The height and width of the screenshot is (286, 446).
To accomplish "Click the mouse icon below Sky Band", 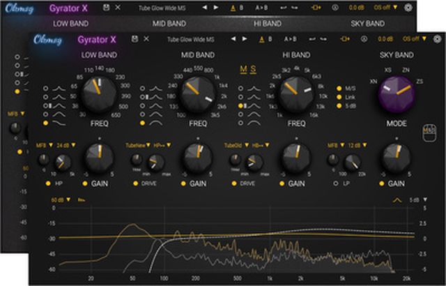I will [x=429, y=133].
